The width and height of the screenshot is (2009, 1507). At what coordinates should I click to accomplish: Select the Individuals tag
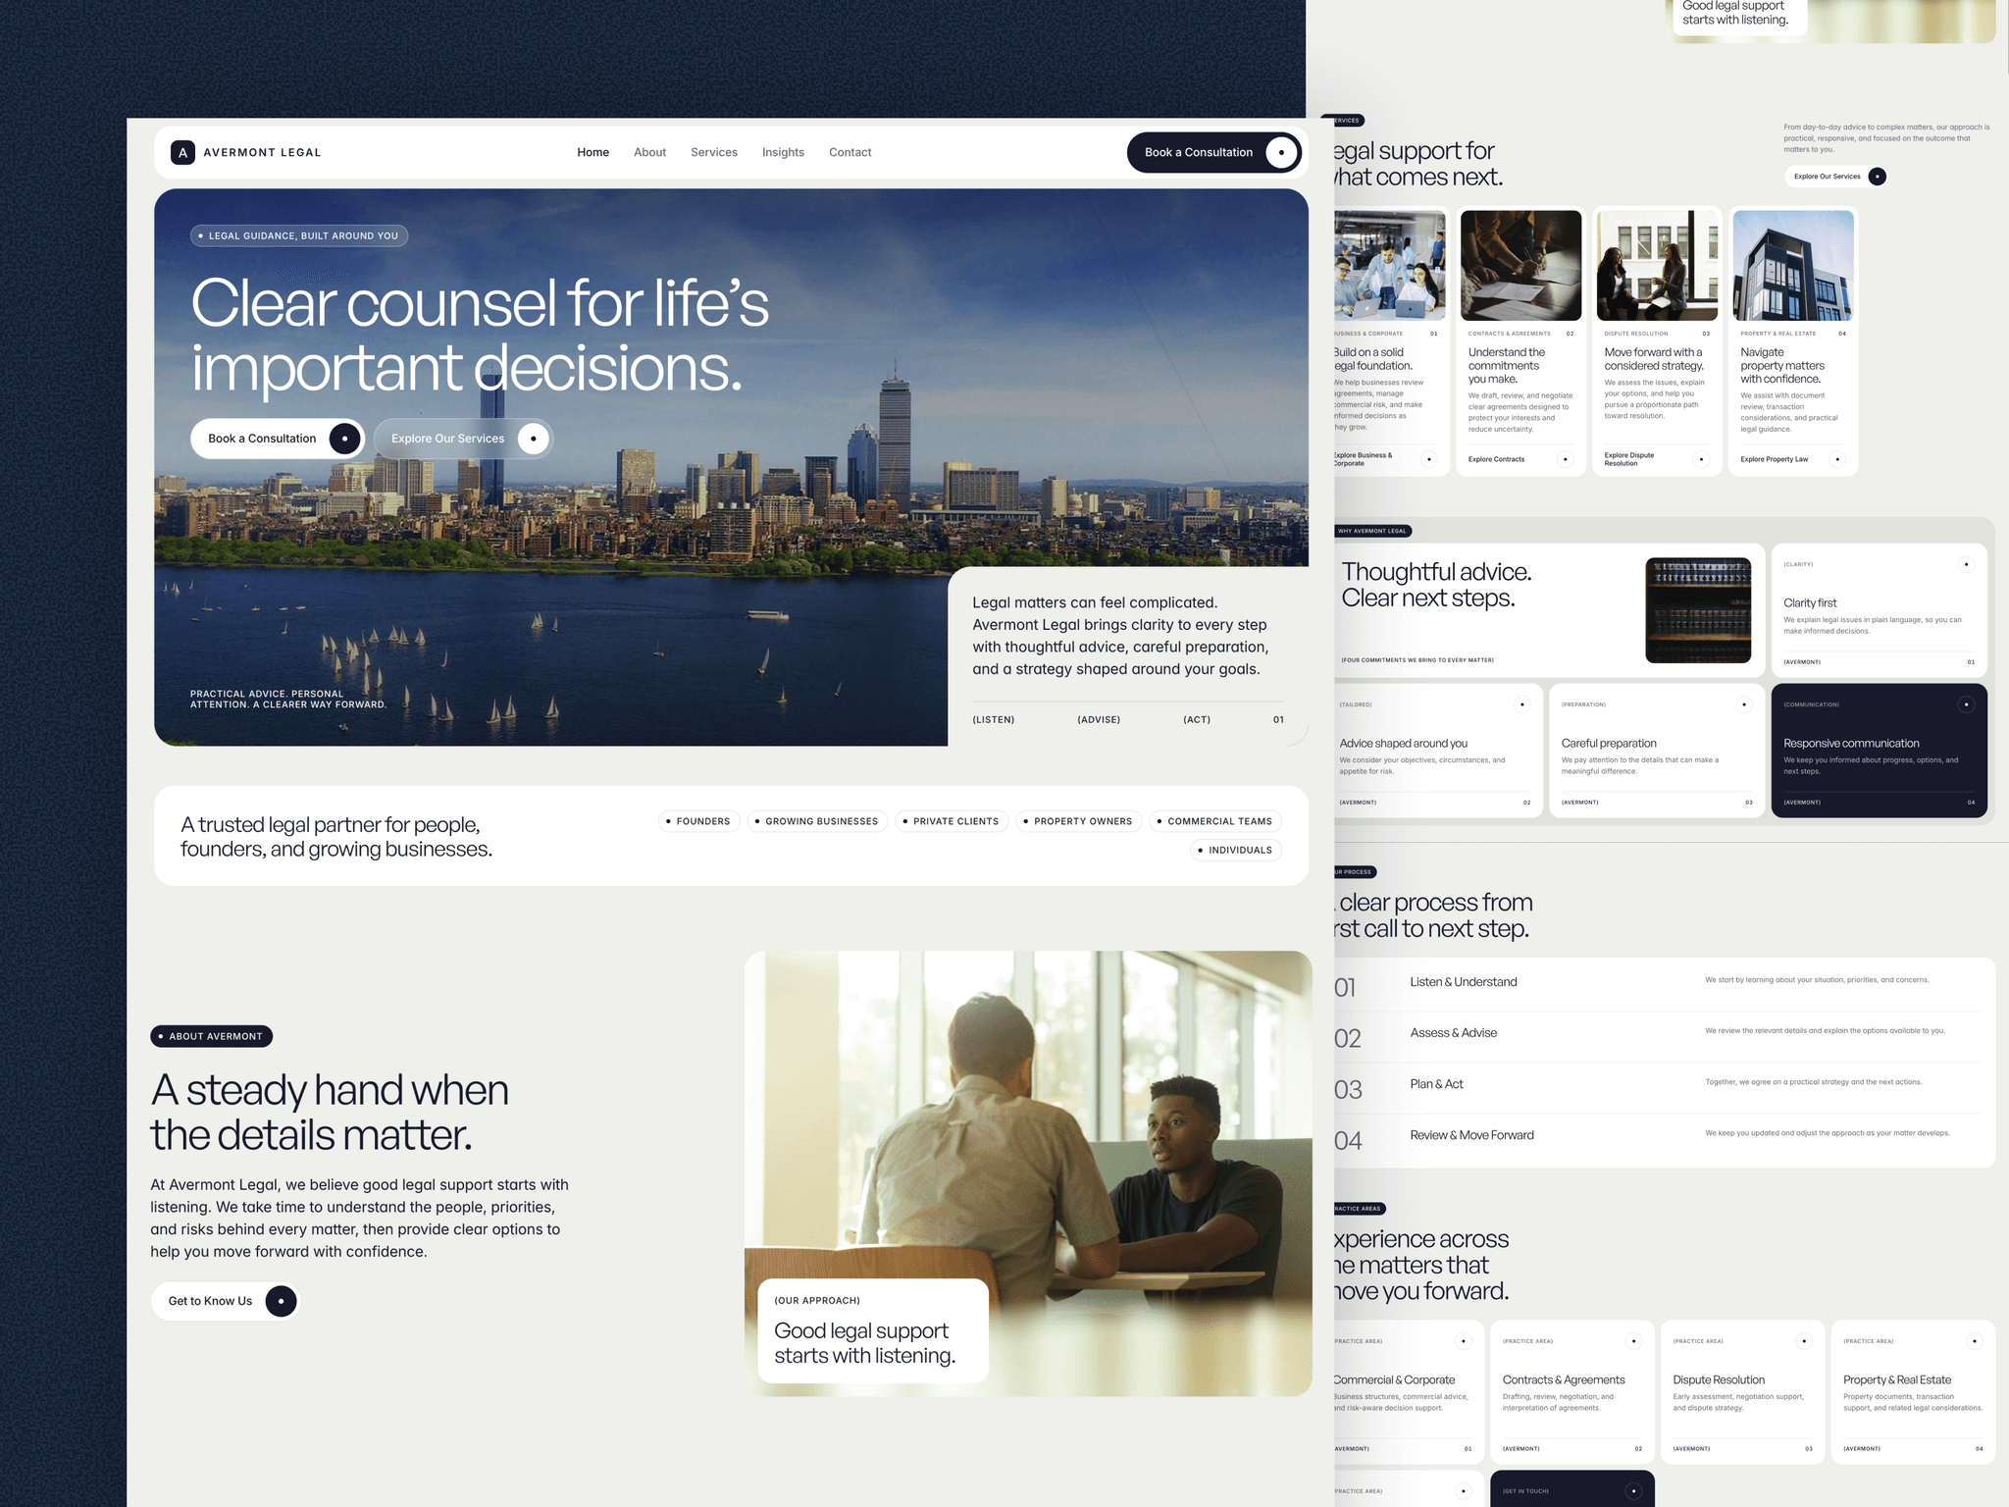(1236, 850)
